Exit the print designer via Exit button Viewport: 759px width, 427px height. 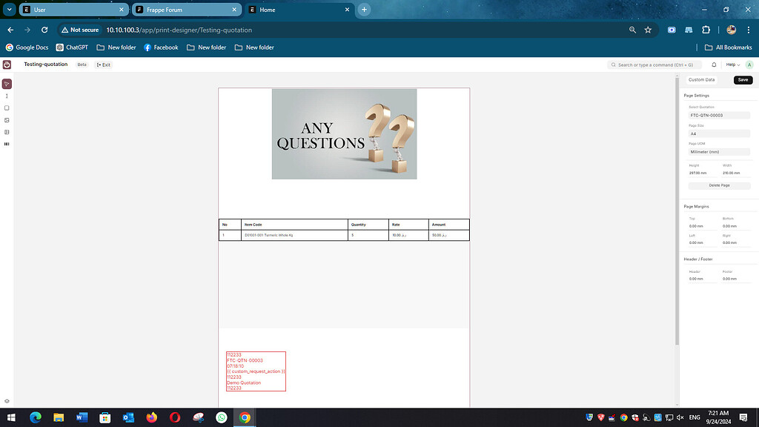(103, 64)
